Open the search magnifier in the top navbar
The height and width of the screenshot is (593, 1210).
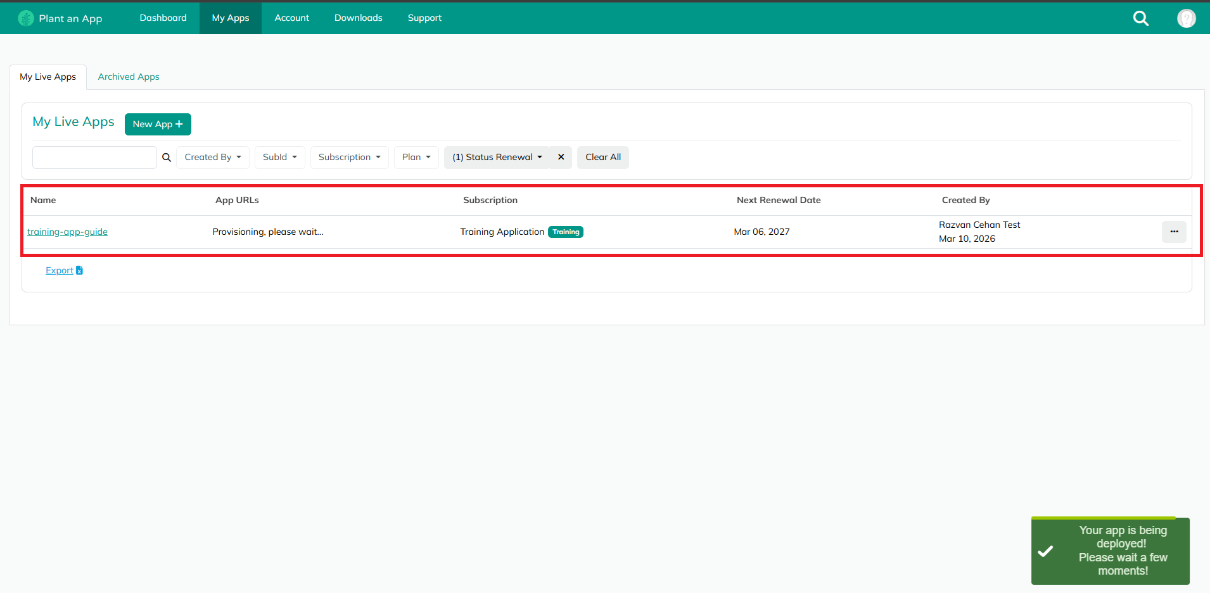pyautogui.click(x=1141, y=18)
